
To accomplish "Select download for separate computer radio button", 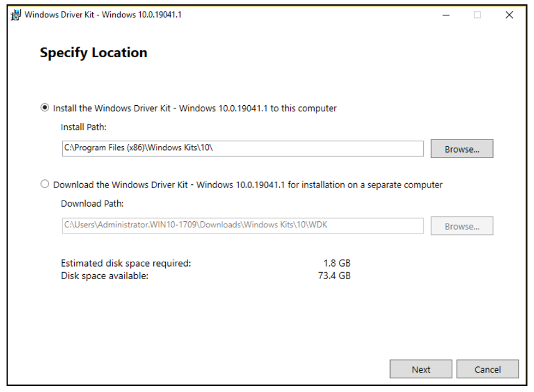I will 45,184.
